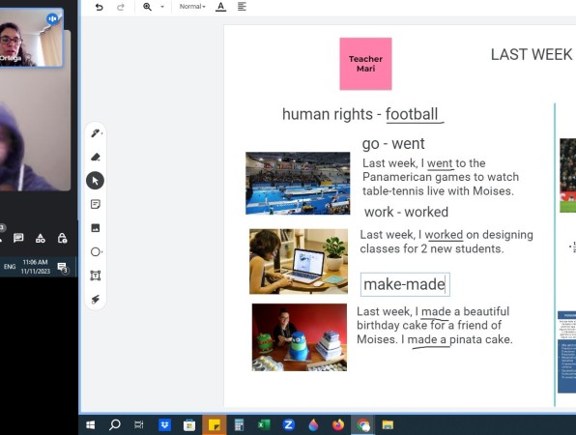Click the table-tennis arena photo
The width and height of the screenshot is (576, 435).
(298, 184)
